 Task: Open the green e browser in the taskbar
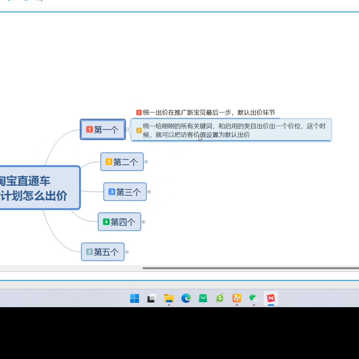[220, 298]
